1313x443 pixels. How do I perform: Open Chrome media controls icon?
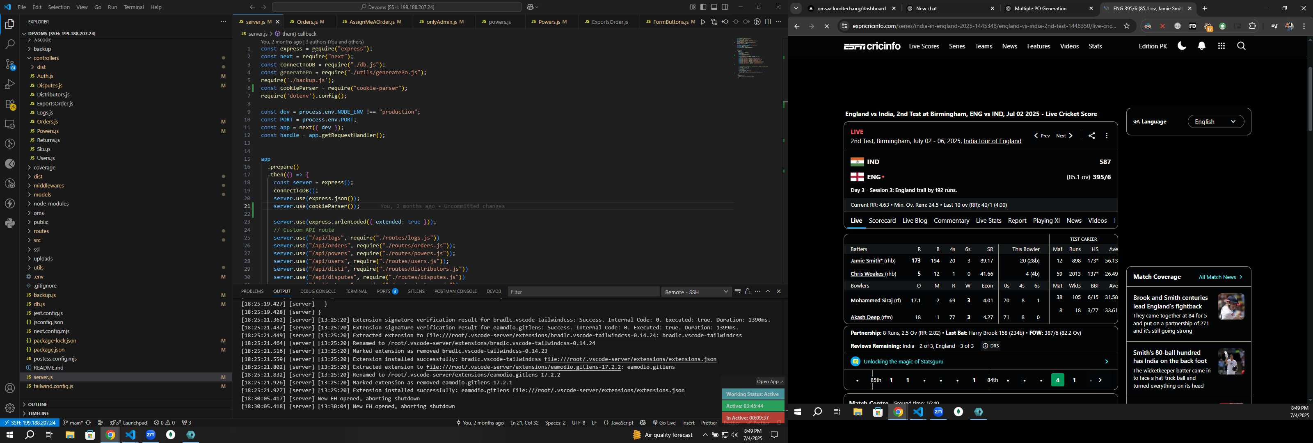click(x=1274, y=26)
